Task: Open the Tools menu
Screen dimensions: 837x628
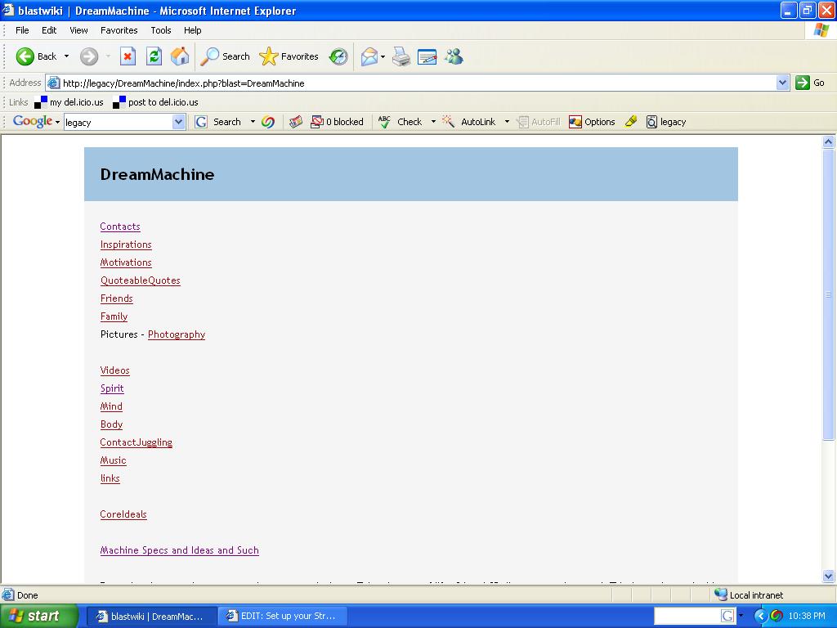Action: click(161, 30)
